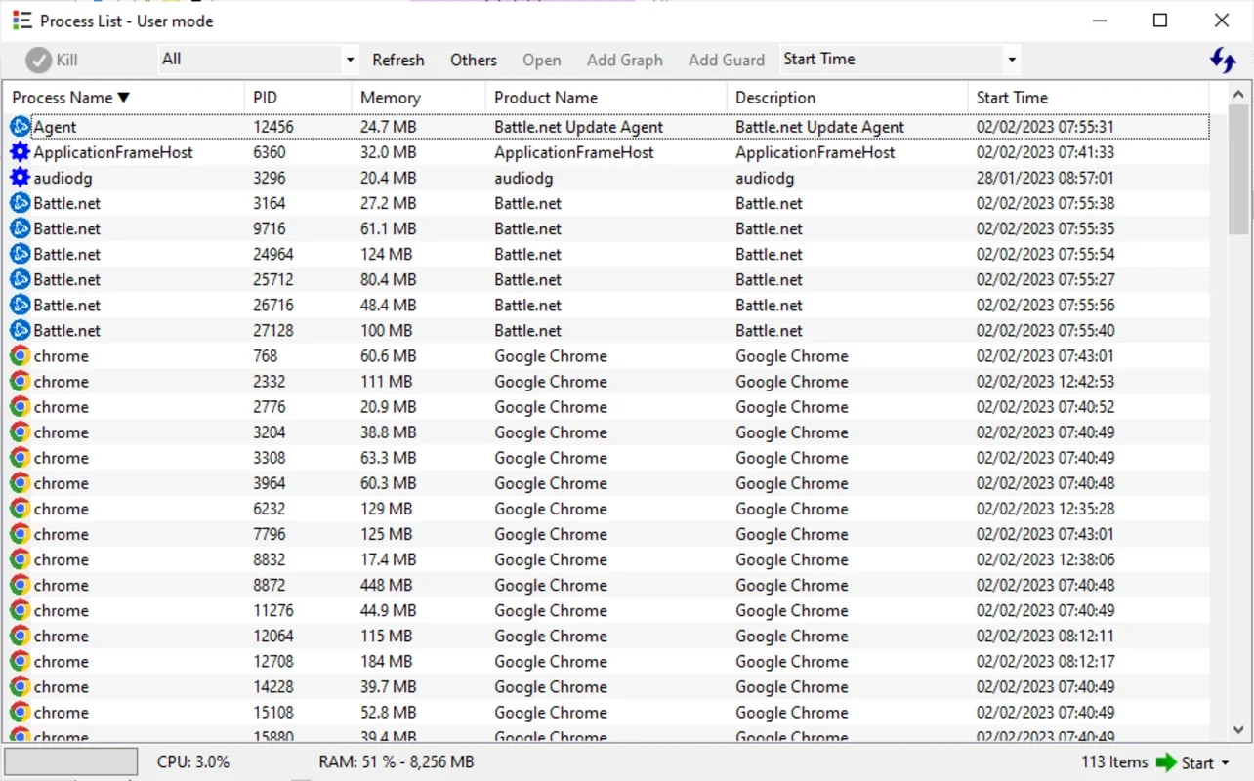Click the Kill button label
This screenshot has height=781, width=1254.
click(x=66, y=61)
